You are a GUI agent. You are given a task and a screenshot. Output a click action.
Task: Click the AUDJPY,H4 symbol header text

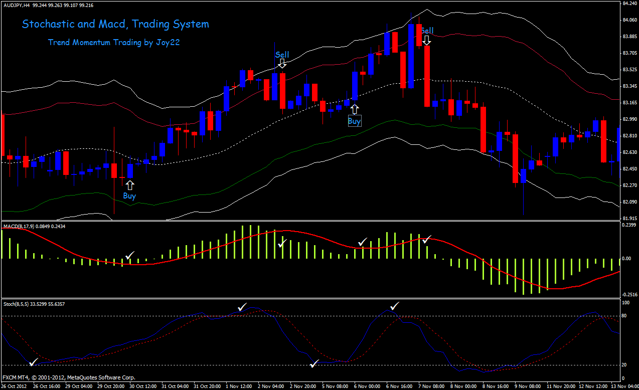tap(16, 5)
